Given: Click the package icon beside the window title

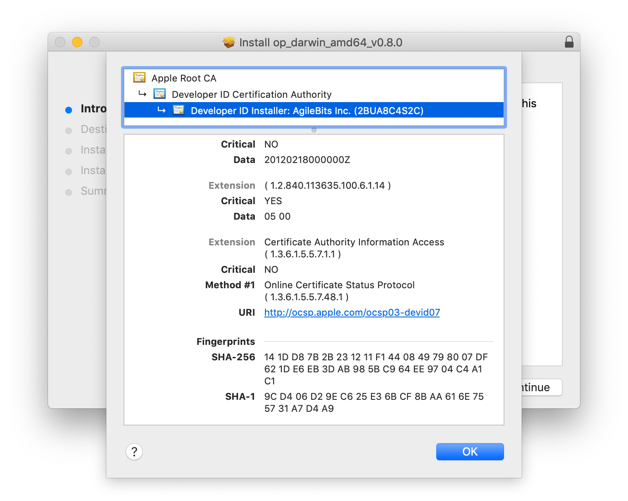Looking at the screenshot, I should pos(229,42).
